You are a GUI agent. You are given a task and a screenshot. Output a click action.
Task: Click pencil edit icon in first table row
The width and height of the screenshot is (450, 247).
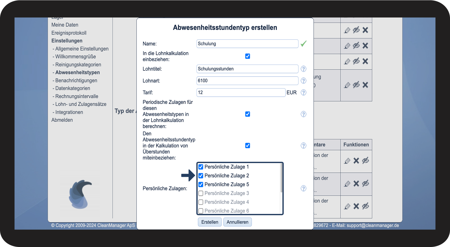347,30
